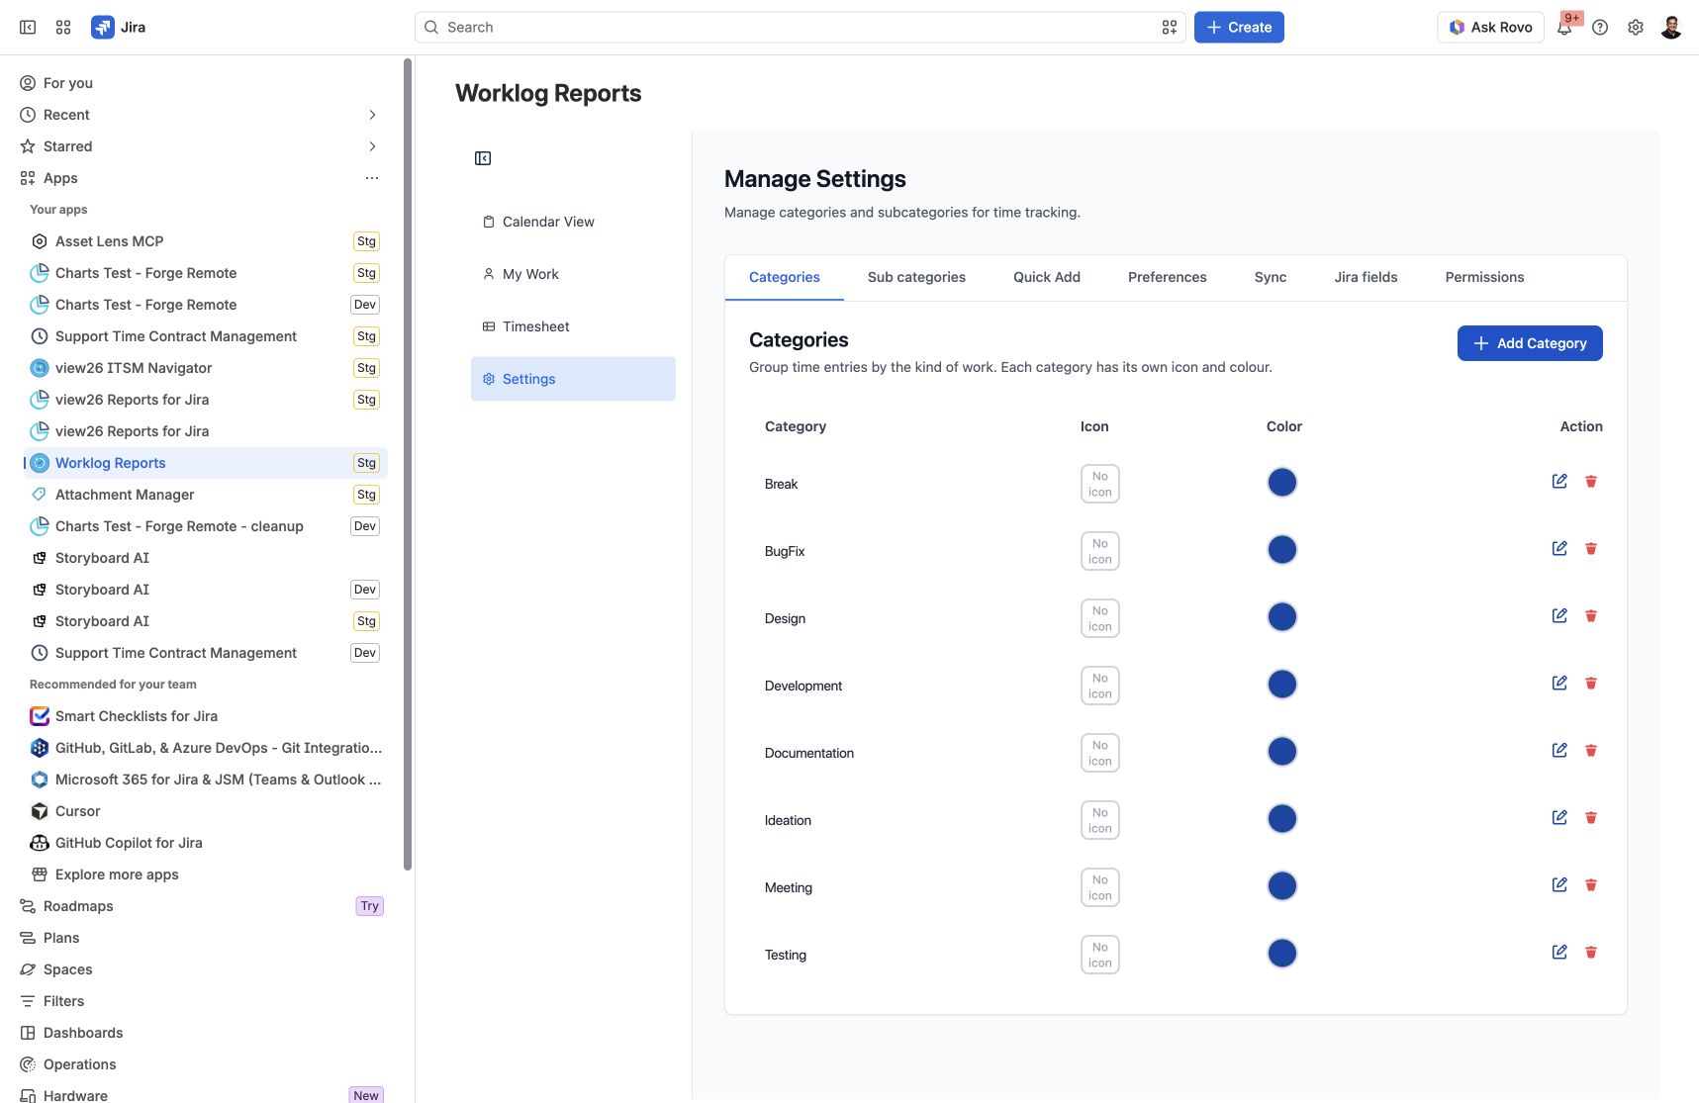
Task: Collapse the Worklog Reports inner sidebar
Action: click(x=483, y=158)
